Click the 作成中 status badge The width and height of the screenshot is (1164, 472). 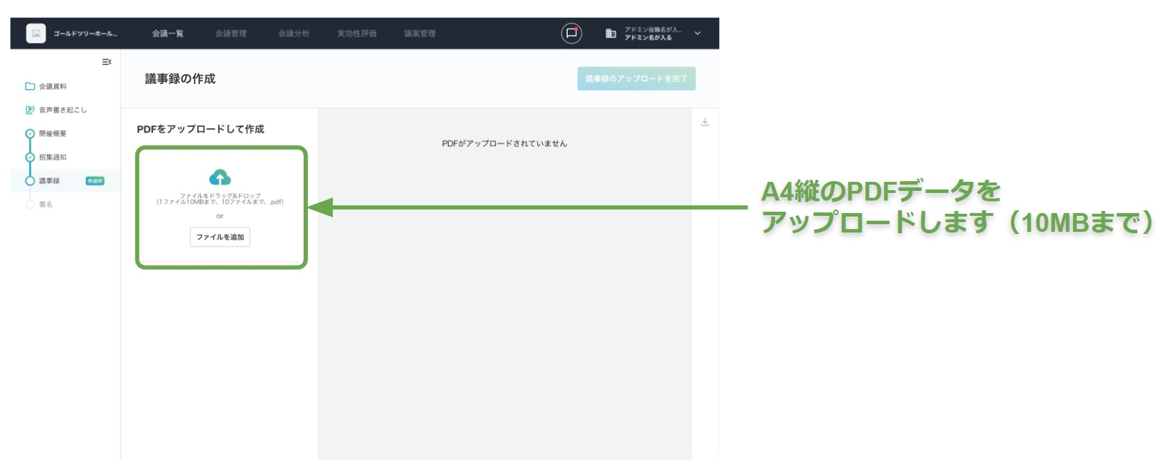(x=95, y=181)
